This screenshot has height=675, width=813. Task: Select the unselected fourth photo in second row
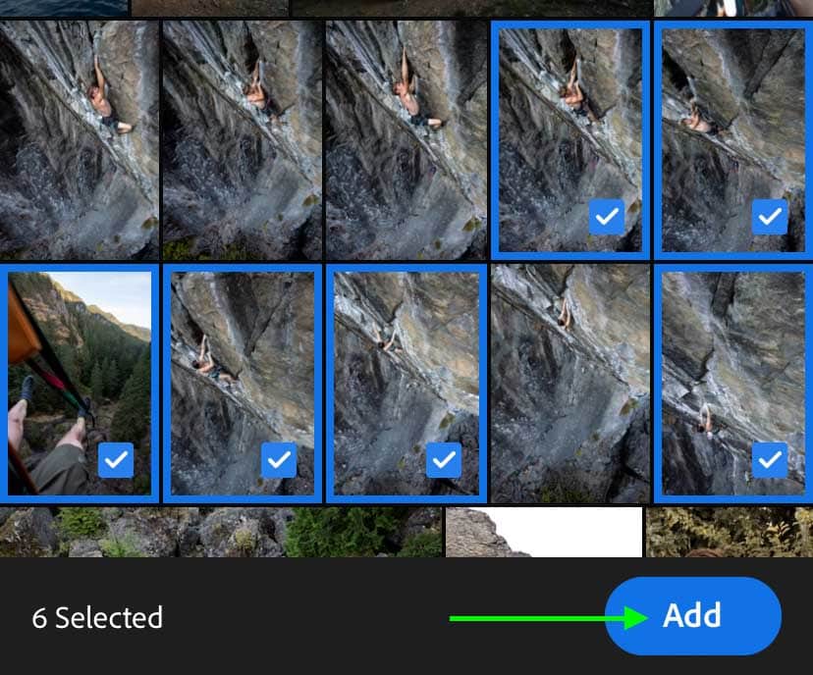570,384
